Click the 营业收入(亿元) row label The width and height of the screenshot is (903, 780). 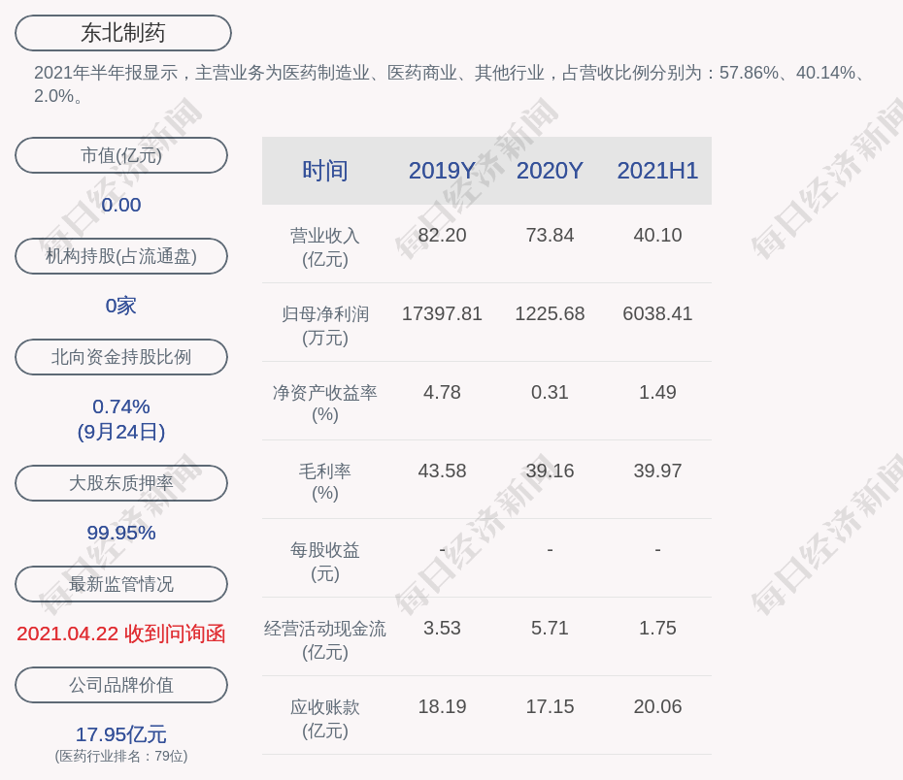325,247
